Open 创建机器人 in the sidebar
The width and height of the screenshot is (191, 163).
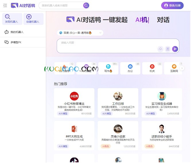click(33, 19)
